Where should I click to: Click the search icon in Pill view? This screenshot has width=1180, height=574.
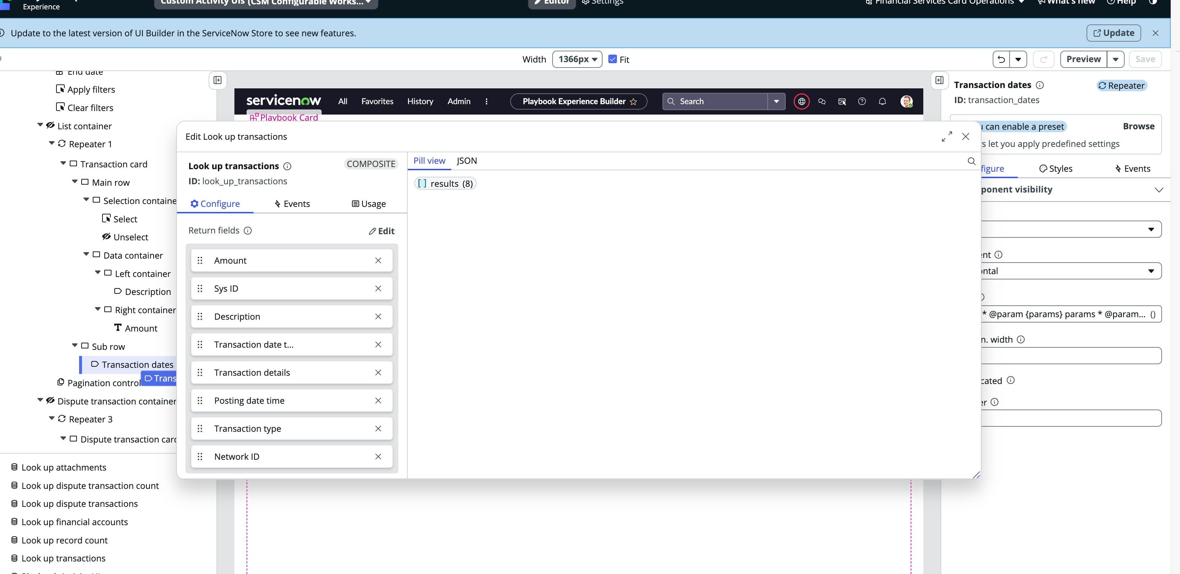(x=971, y=161)
